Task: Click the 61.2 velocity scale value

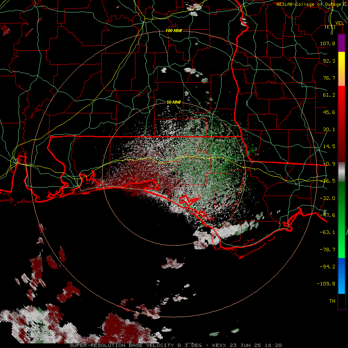Action: (329, 95)
